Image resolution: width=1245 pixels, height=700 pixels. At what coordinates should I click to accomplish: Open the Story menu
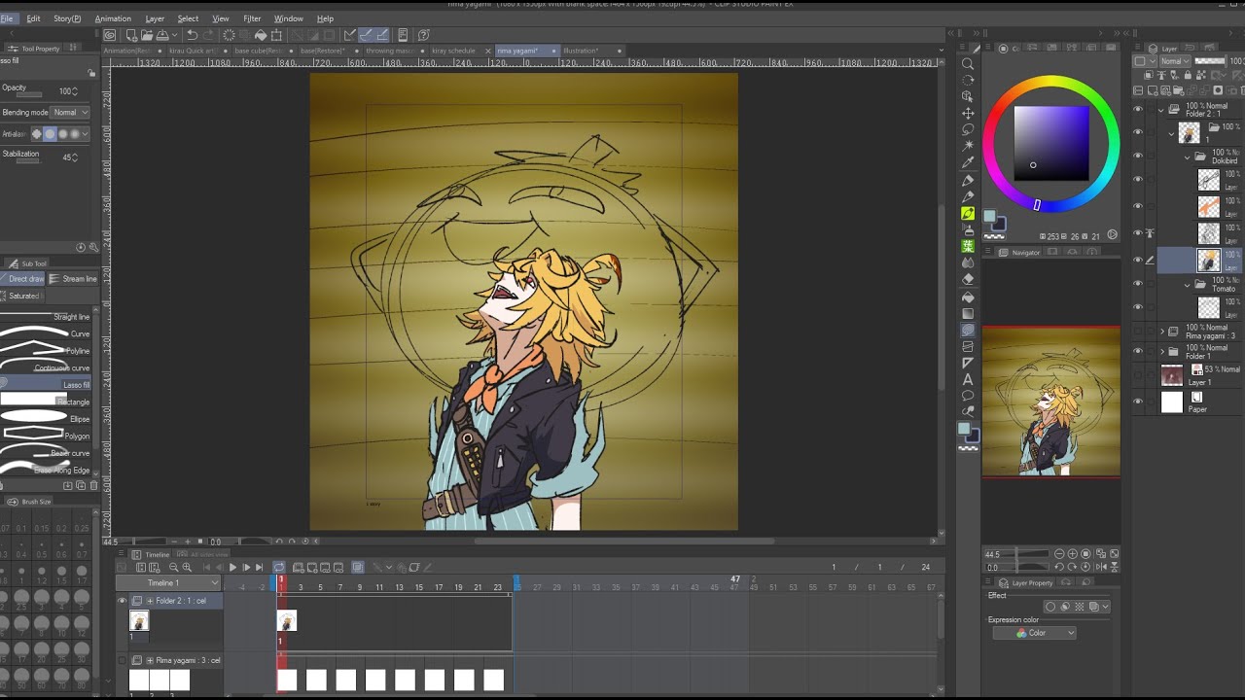67,18
